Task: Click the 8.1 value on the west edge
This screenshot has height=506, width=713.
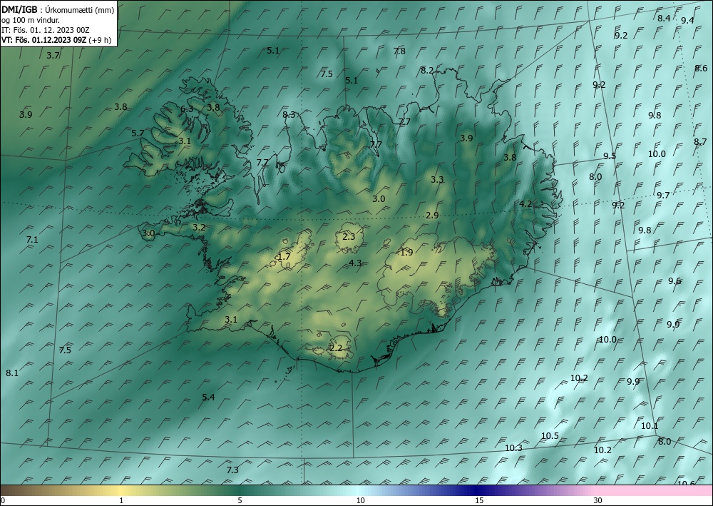Action: [x=12, y=373]
